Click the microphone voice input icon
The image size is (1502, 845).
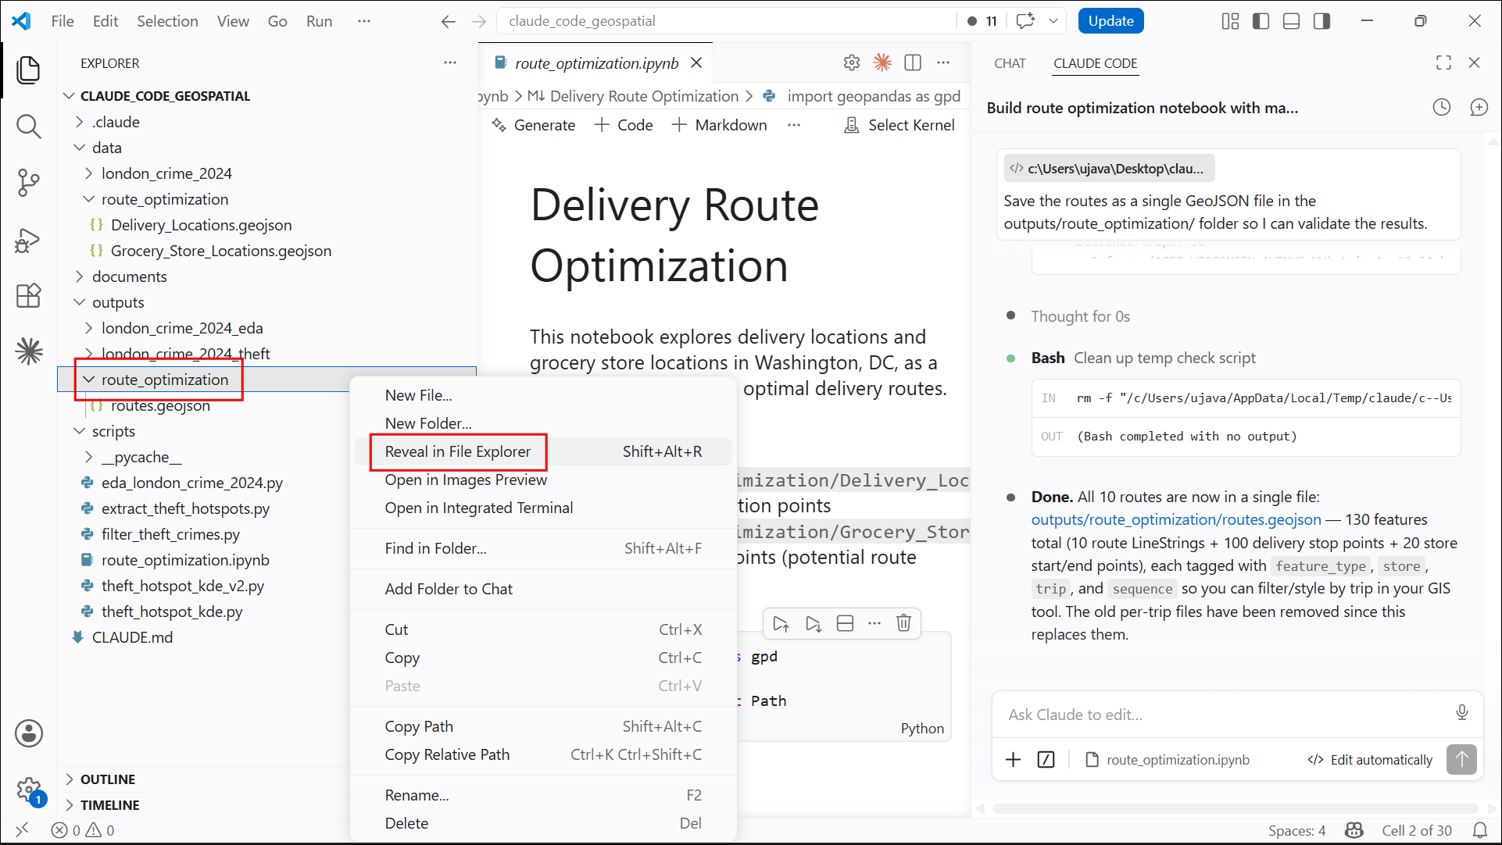[1462, 712]
